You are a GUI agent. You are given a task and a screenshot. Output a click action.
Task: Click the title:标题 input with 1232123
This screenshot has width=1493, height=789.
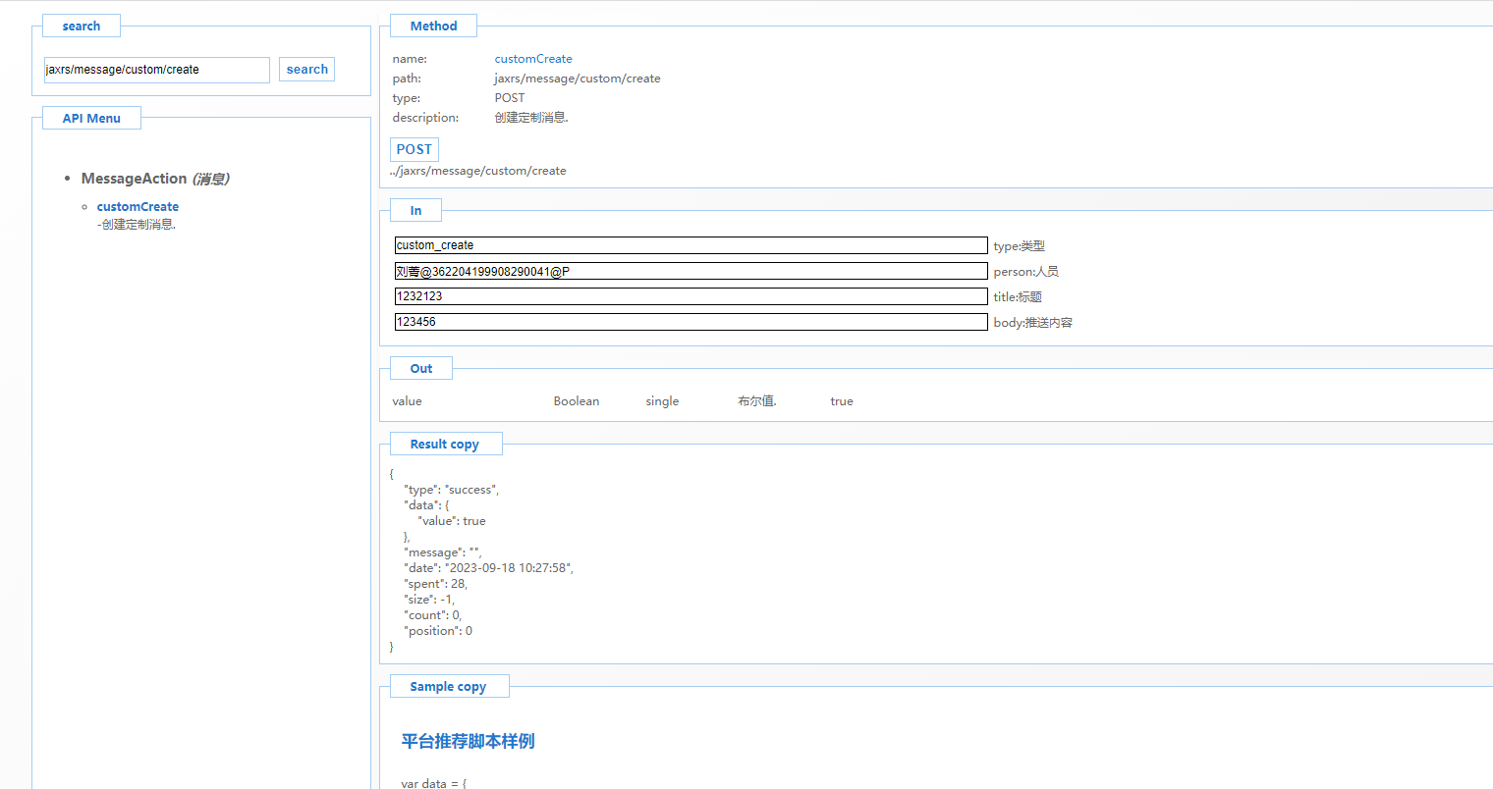(691, 296)
